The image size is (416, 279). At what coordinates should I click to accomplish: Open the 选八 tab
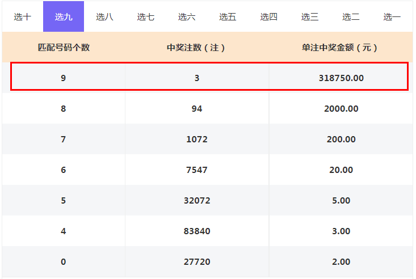(x=104, y=16)
